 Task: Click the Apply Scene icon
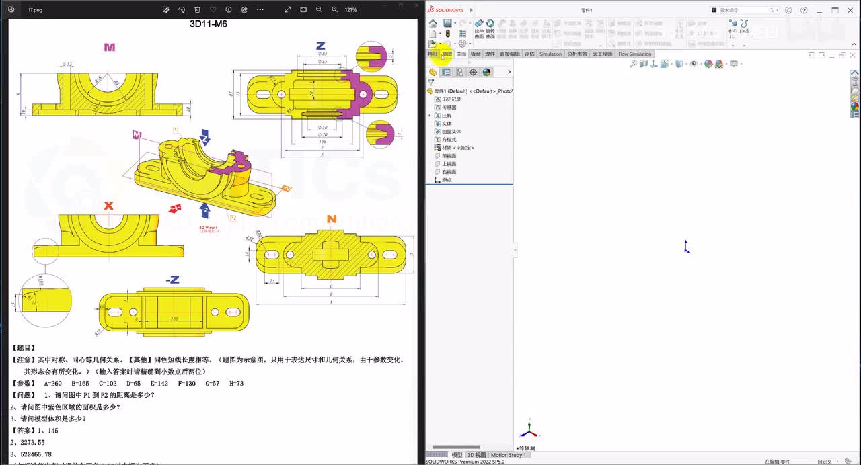pyautogui.click(x=719, y=64)
